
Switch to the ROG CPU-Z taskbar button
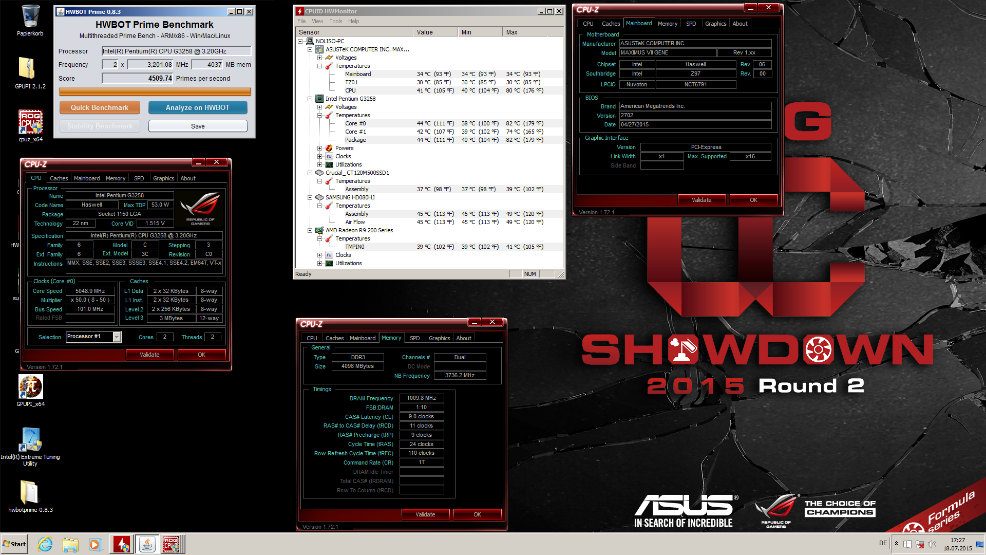(172, 544)
